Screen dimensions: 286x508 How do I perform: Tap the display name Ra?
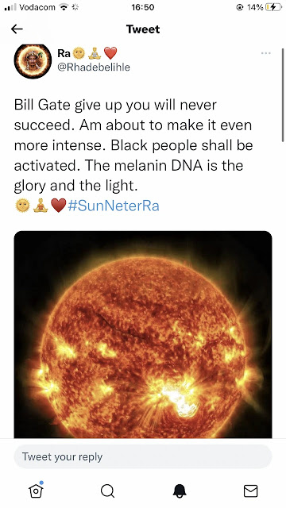64,53
